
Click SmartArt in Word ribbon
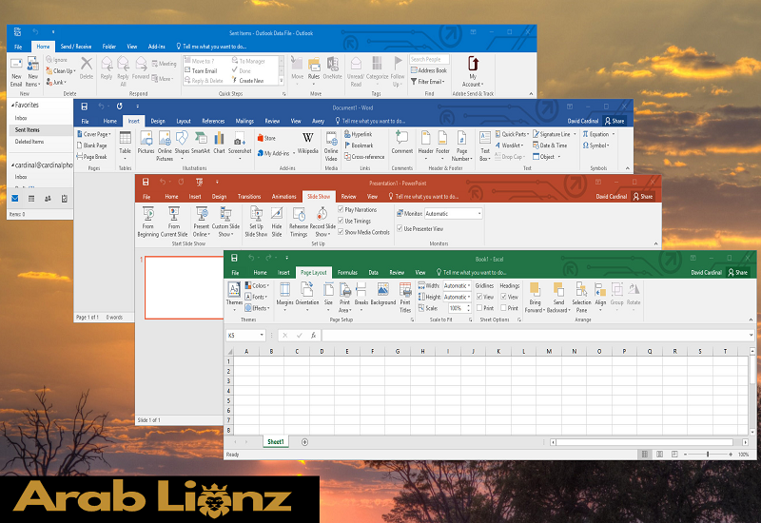[201, 143]
